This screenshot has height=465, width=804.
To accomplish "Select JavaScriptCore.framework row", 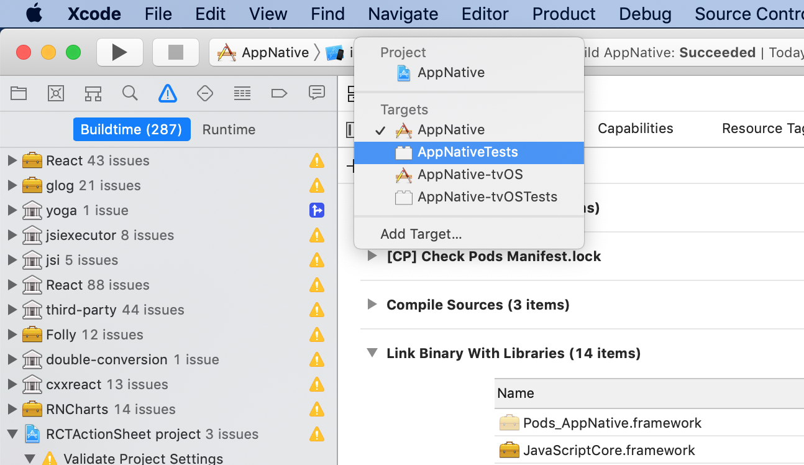I will [649, 450].
